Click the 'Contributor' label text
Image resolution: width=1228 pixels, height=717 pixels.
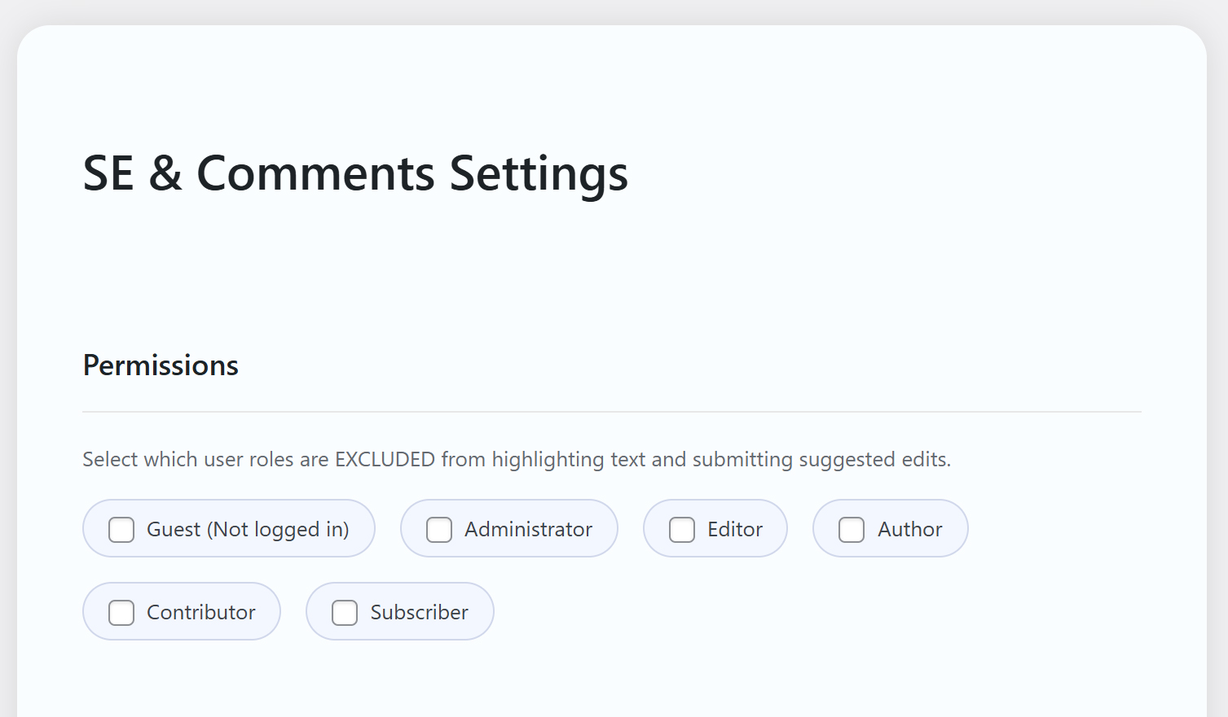pyautogui.click(x=200, y=613)
